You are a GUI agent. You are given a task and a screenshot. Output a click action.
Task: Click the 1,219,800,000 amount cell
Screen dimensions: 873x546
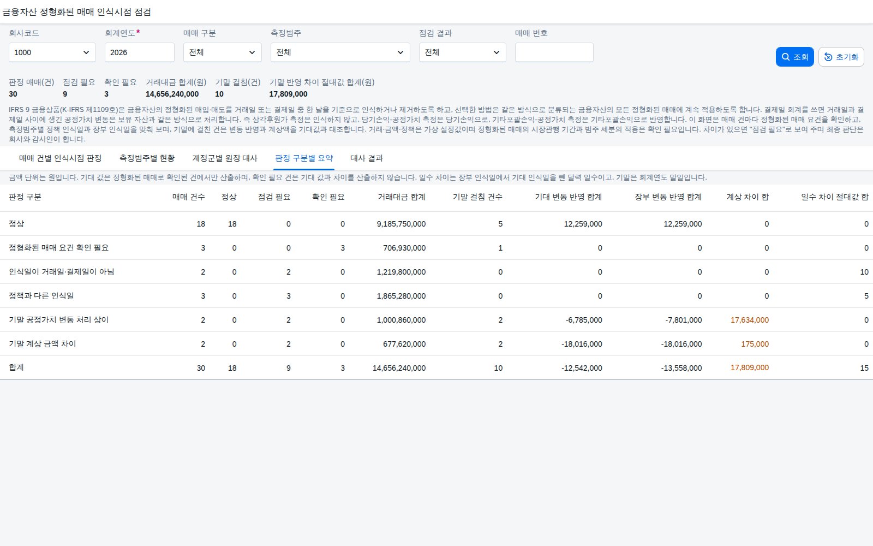(401, 272)
